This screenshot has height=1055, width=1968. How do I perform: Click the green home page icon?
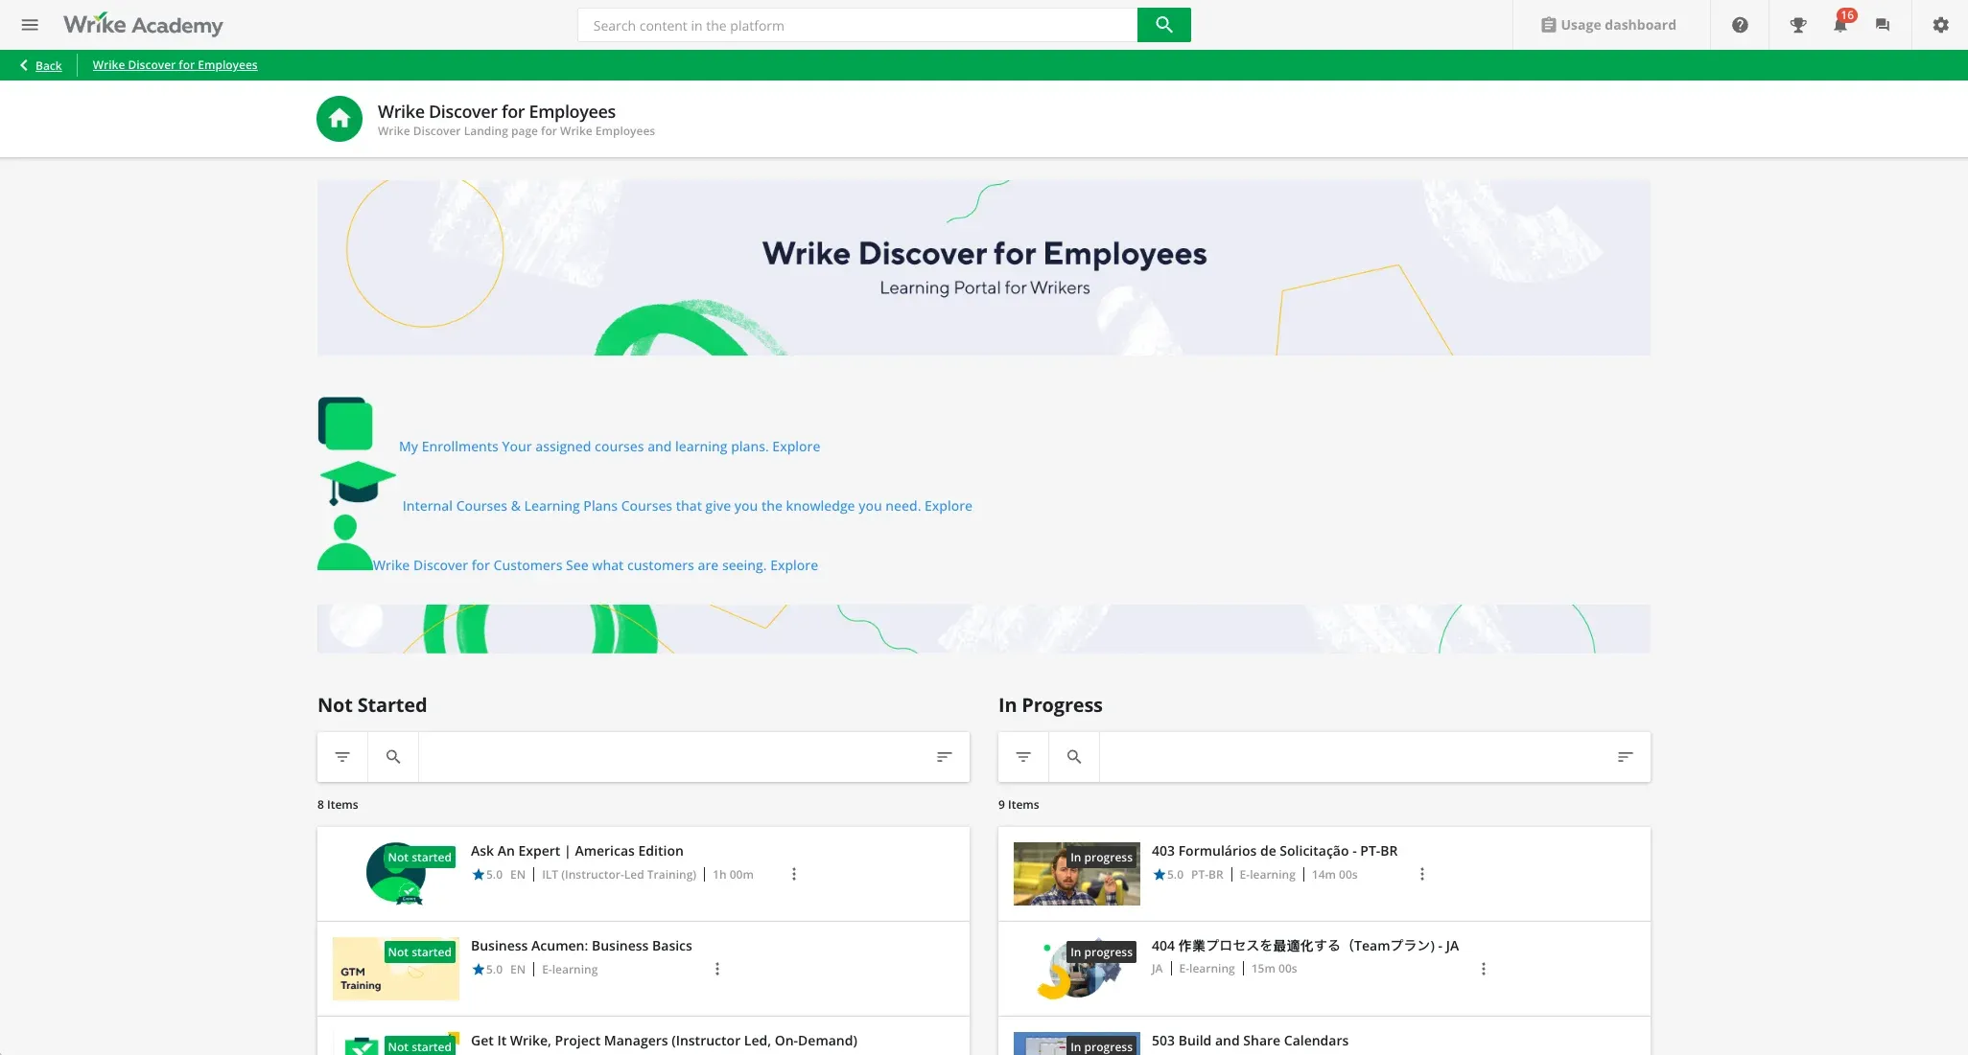[x=340, y=119]
